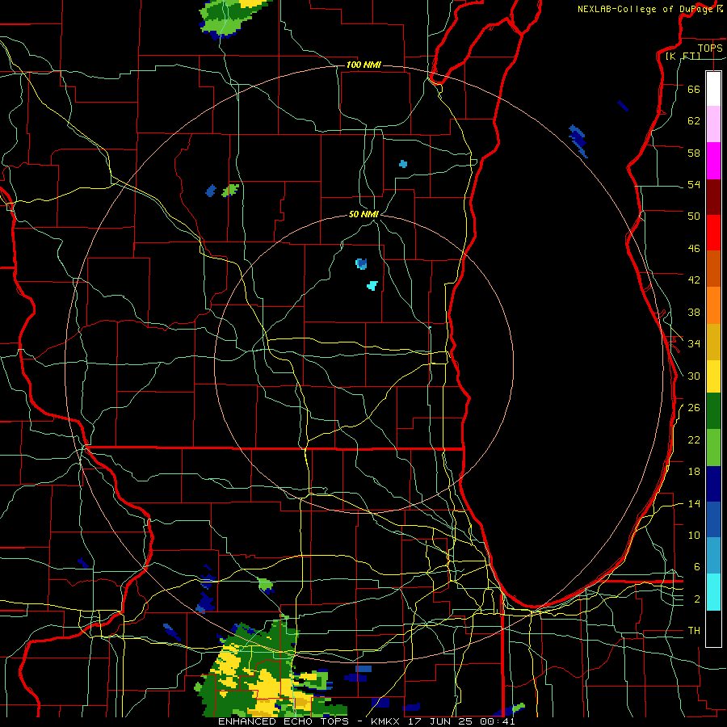Viewport: 727px width, 727px height.
Task: Click the NEXLAB-College of DuPage credit text
Action: (x=650, y=9)
